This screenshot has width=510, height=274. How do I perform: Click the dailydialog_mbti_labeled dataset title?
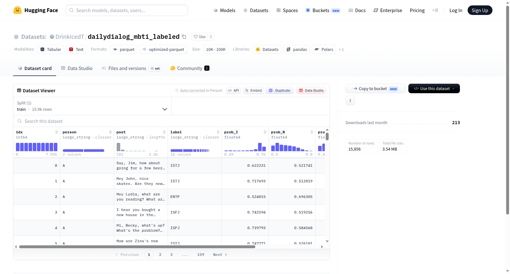pyautogui.click(x=134, y=37)
